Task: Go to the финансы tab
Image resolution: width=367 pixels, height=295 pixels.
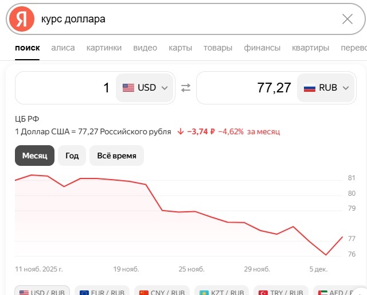Action: tap(262, 48)
